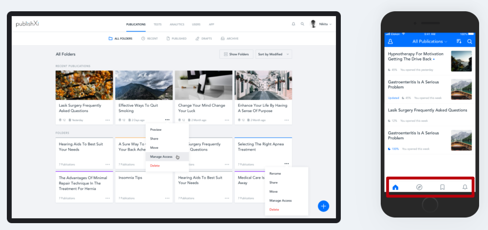
Task: Choose Move in the menu containing Preview
Action: point(167,147)
